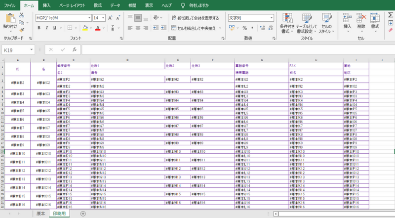Open font group dialog launcher
395x218 pixels.
(121, 39)
